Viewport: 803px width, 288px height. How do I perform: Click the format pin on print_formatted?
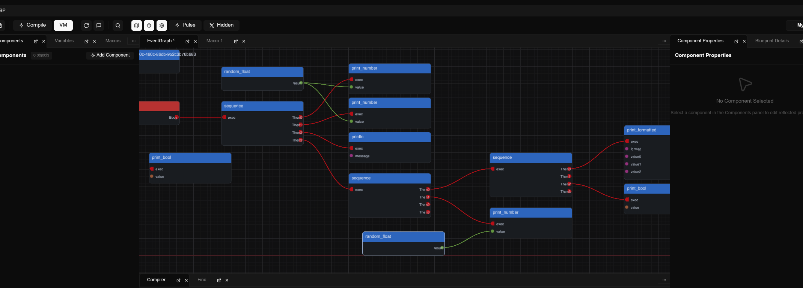click(x=627, y=149)
